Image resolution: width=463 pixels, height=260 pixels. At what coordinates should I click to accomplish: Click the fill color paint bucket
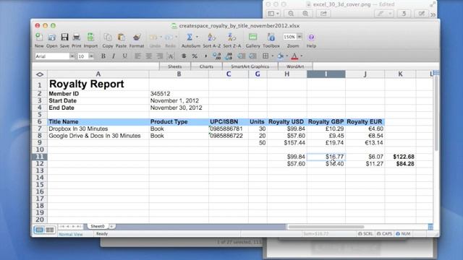tap(281, 56)
